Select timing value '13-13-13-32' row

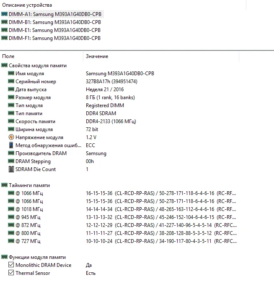pyautogui.click(x=161, y=217)
